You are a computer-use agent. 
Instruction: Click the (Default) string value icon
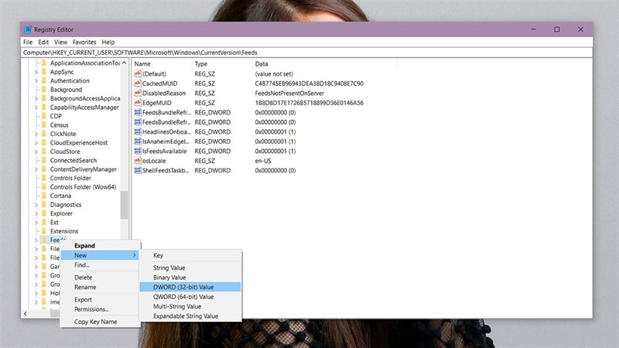pos(138,73)
